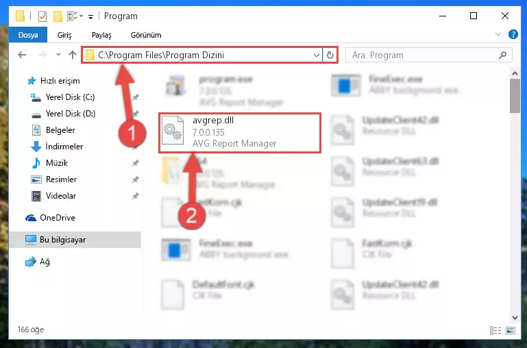The height and width of the screenshot is (348, 527).
Task: Select the first DLL file icon in the right column
Action: click(x=343, y=130)
